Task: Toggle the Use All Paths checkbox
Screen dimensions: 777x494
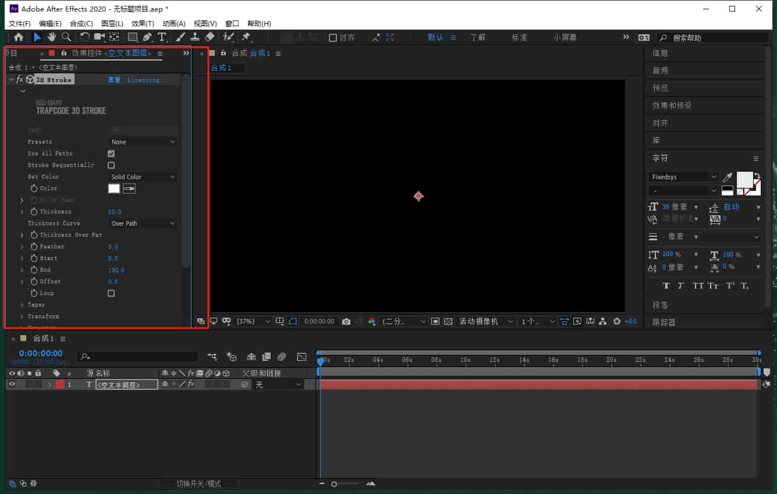Action: [x=111, y=154]
